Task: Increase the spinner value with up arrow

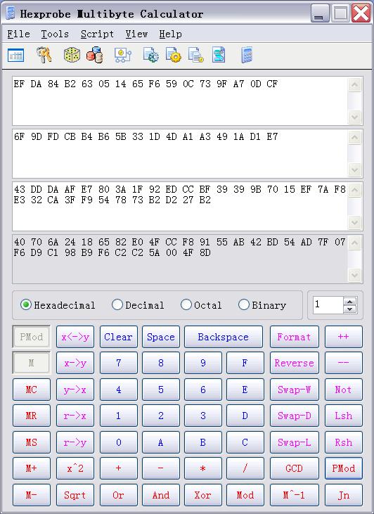Action: tap(350, 302)
